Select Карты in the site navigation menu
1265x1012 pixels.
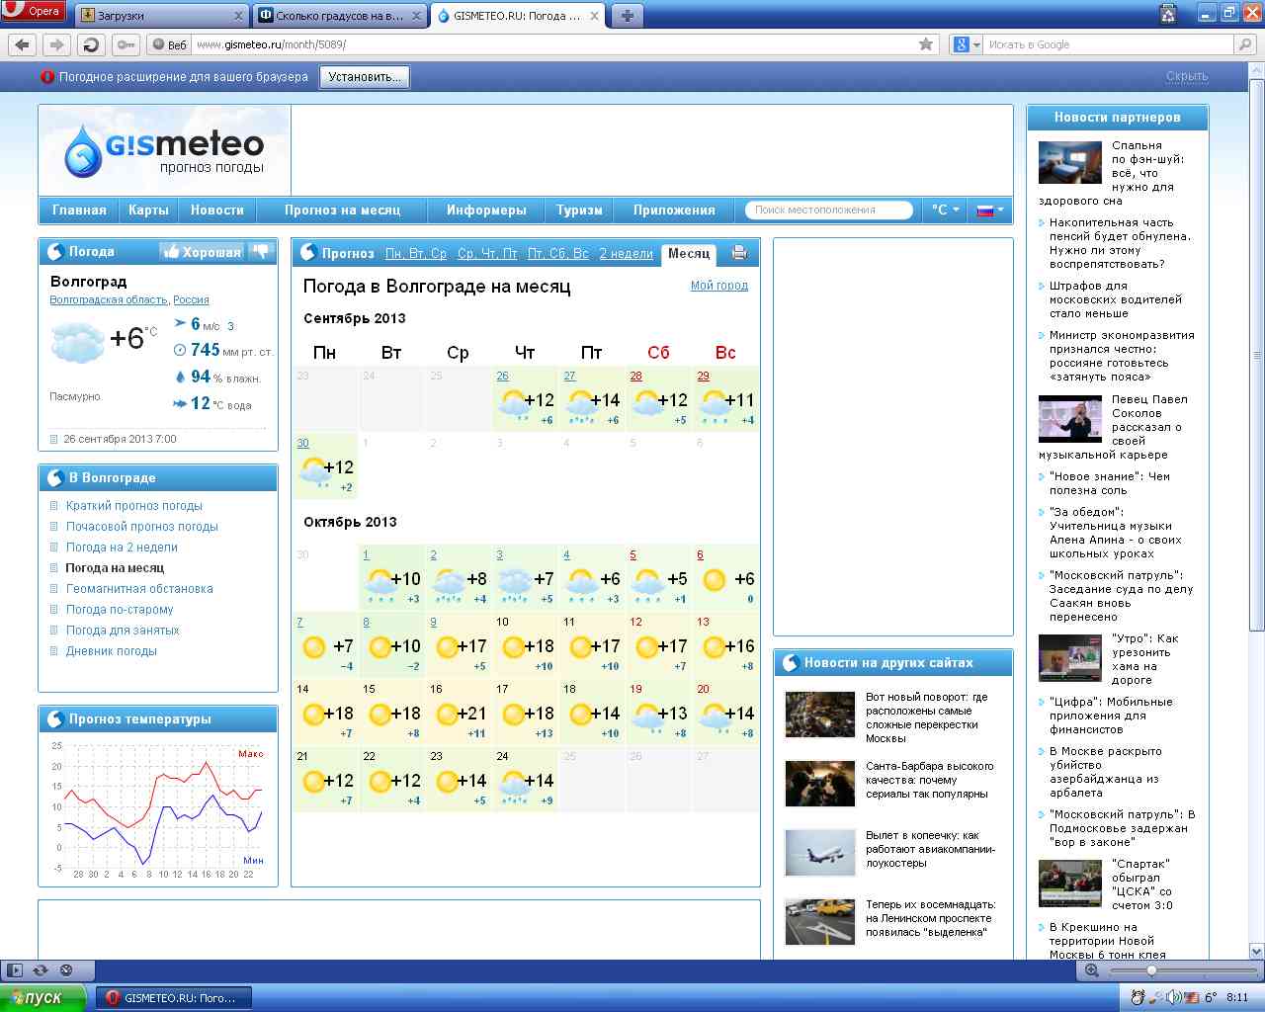click(x=148, y=210)
